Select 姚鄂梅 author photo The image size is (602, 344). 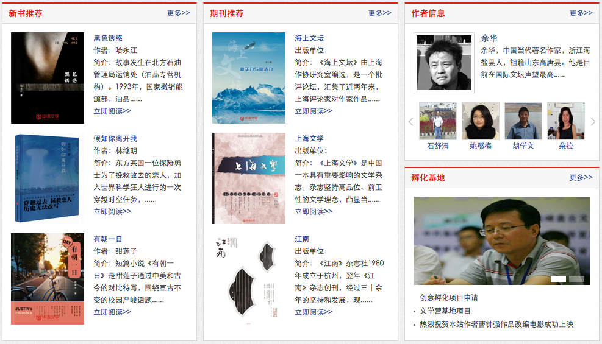pyautogui.click(x=480, y=121)
